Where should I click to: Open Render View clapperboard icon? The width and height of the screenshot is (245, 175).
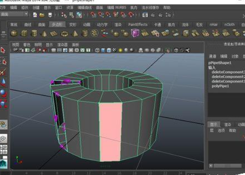click(x=145, y=15)
